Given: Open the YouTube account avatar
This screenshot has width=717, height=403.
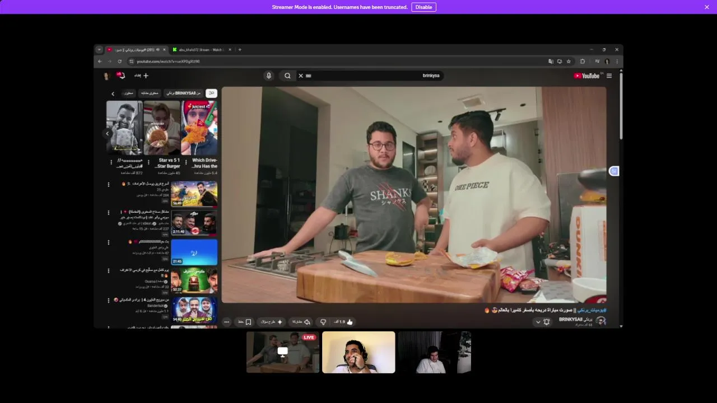Looking at the screenshot, I should [x=106, y=76].
